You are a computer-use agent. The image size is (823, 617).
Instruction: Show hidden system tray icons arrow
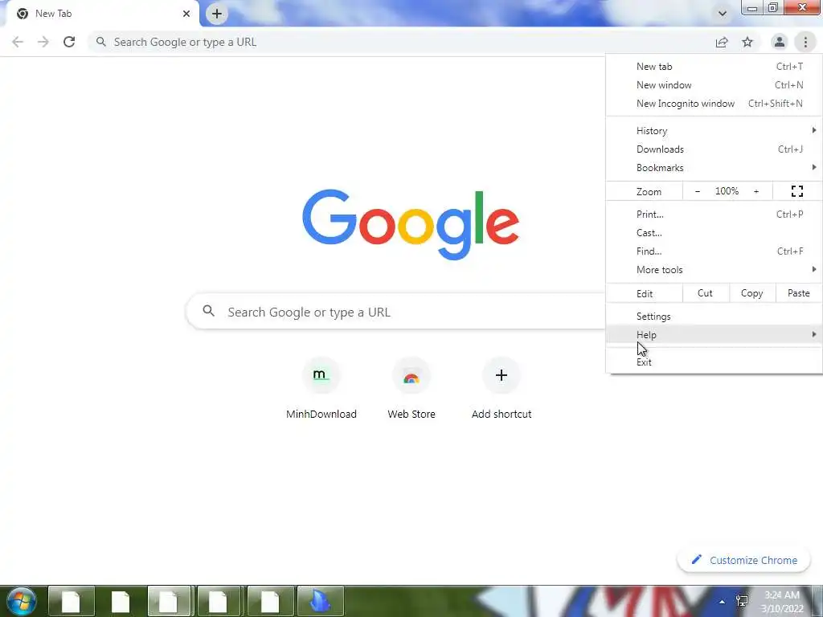[x=723, y=602]
